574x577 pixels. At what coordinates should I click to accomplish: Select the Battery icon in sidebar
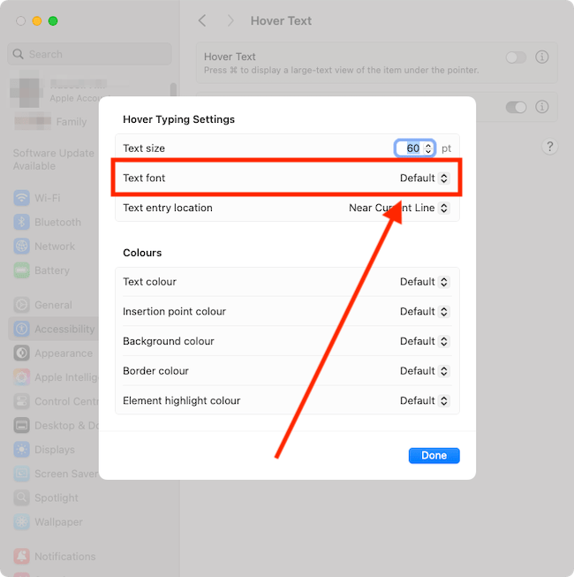[21, 270]
